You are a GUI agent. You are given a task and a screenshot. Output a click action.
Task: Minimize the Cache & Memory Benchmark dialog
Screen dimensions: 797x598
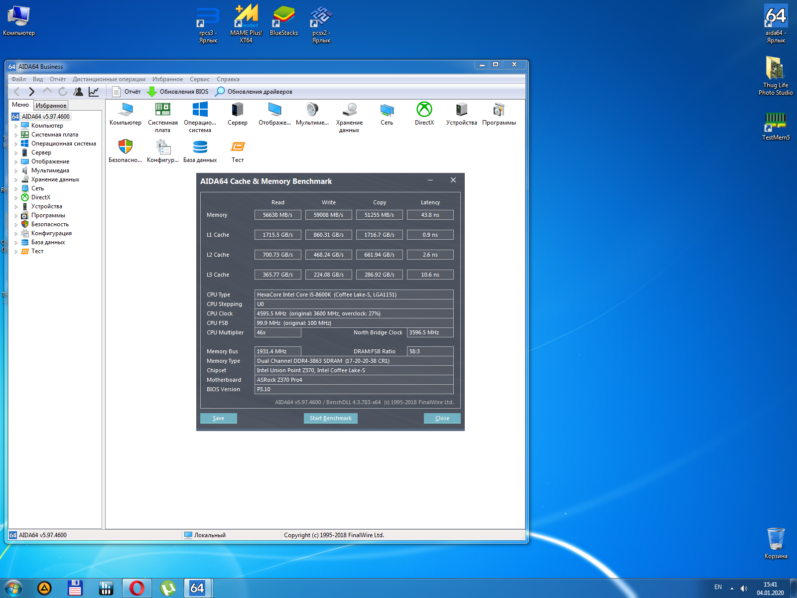click(x=430, y=180)
